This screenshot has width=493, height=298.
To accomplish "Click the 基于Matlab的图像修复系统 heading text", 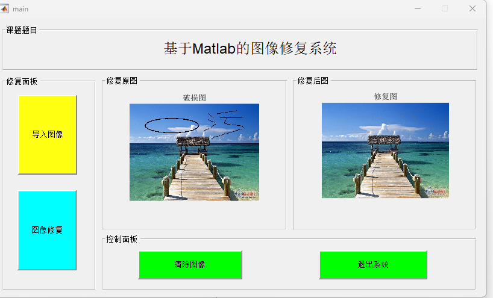I will [x=250, y=49].
